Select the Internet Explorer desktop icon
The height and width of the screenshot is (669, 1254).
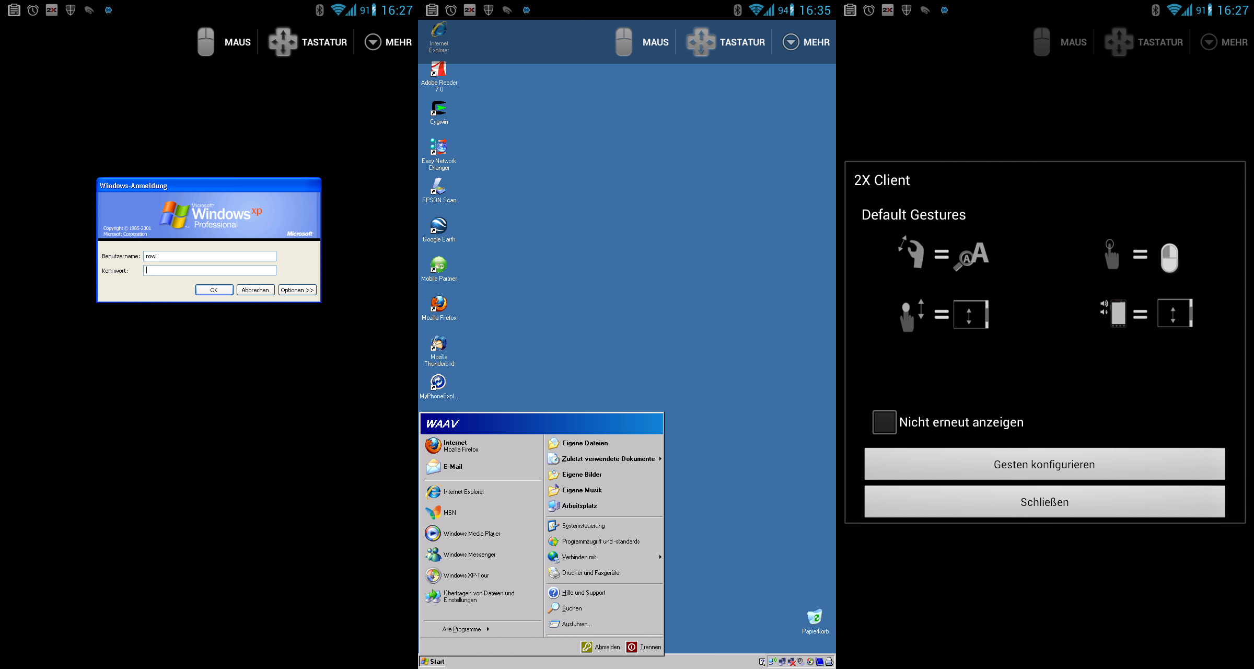pos(439,37)
